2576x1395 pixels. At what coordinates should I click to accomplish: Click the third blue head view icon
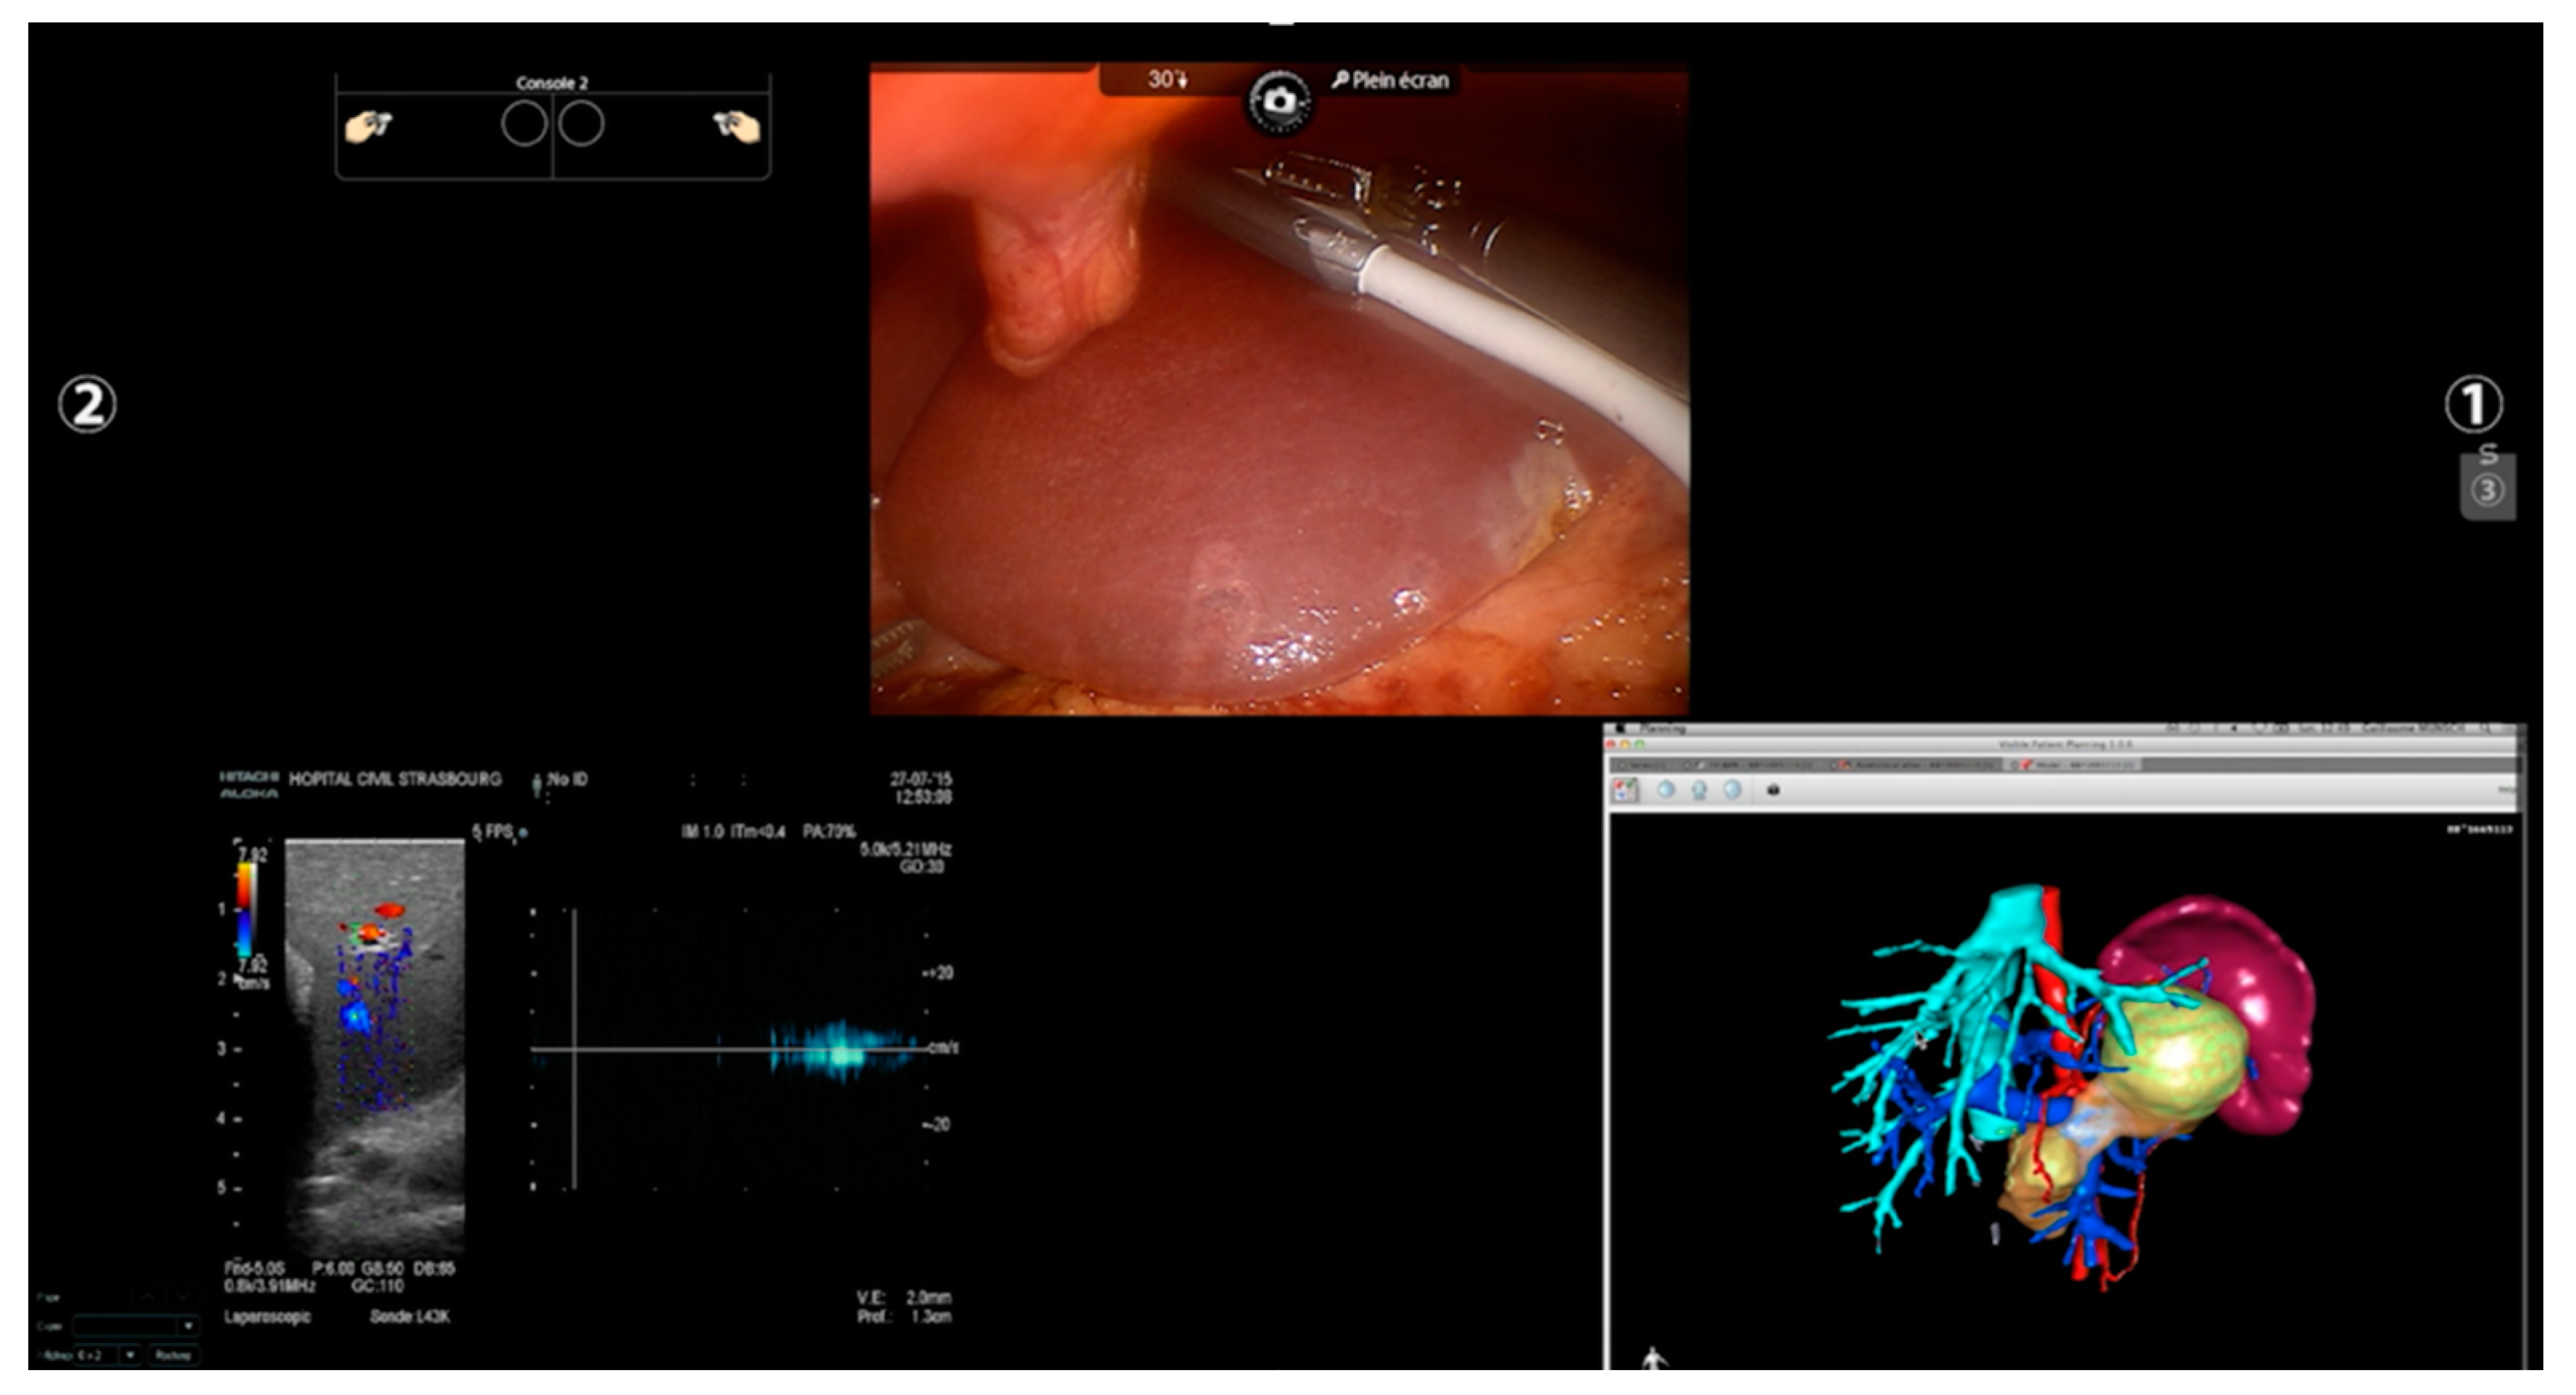pyautogui.click(x=1732, y=790)
